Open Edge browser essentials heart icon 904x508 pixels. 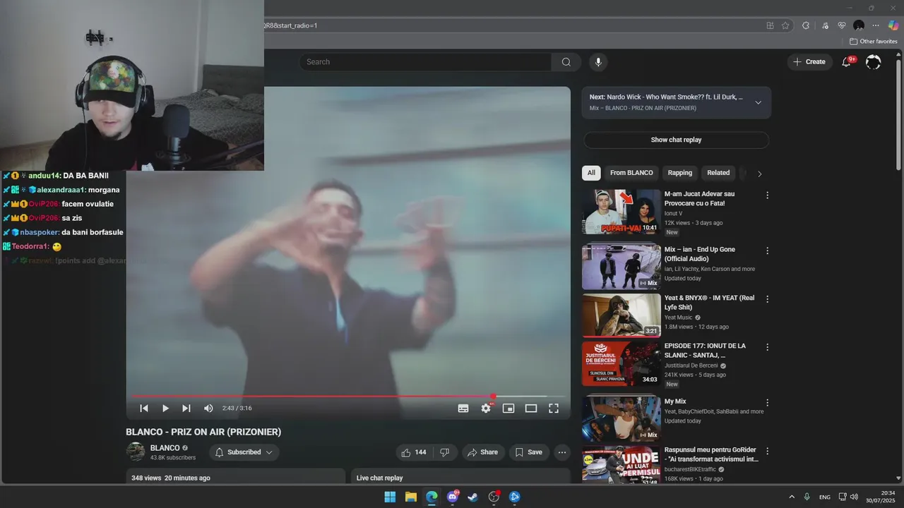coord(842,25)
